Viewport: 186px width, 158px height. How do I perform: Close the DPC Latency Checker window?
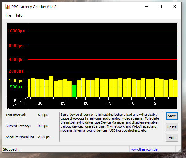pyautogui.click(x=174, y=6)
